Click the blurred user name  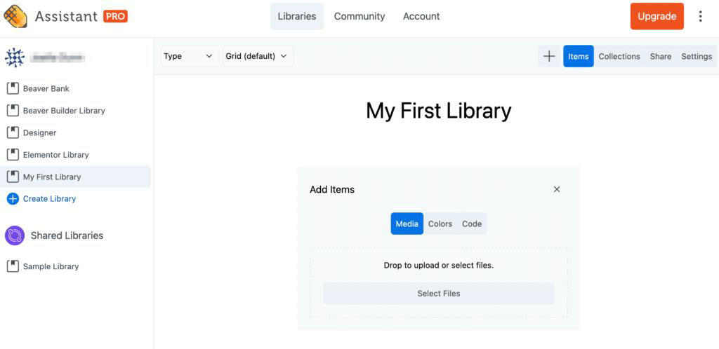coord(57,57)
